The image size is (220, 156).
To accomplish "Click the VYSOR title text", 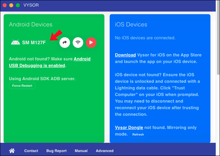I will coord(31,5).
